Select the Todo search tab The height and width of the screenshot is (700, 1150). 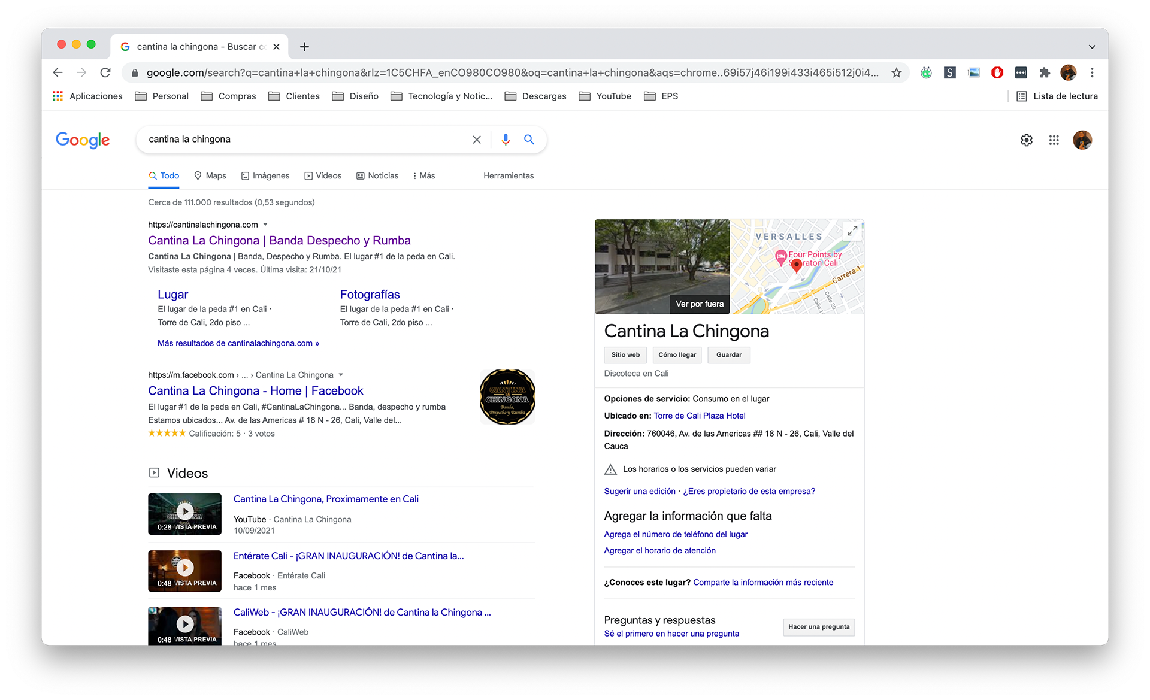tap(164, 175)
